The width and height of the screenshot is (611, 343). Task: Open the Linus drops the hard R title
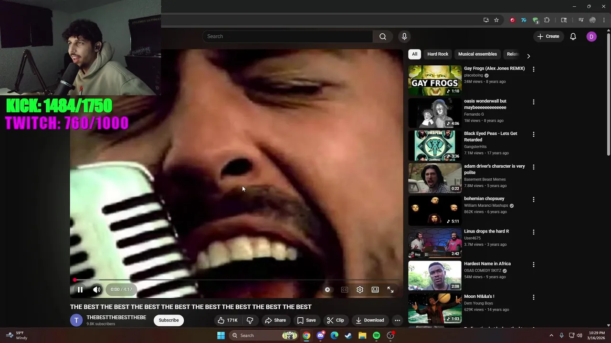pos(486,231)
